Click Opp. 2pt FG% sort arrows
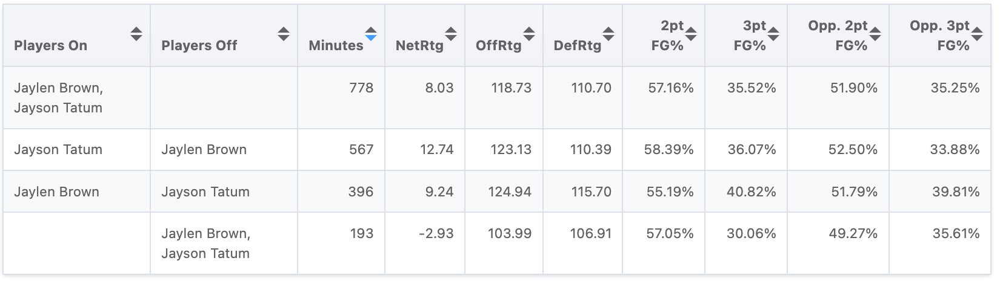This screenshot has height=284, width=1000. tap(875, 34)
